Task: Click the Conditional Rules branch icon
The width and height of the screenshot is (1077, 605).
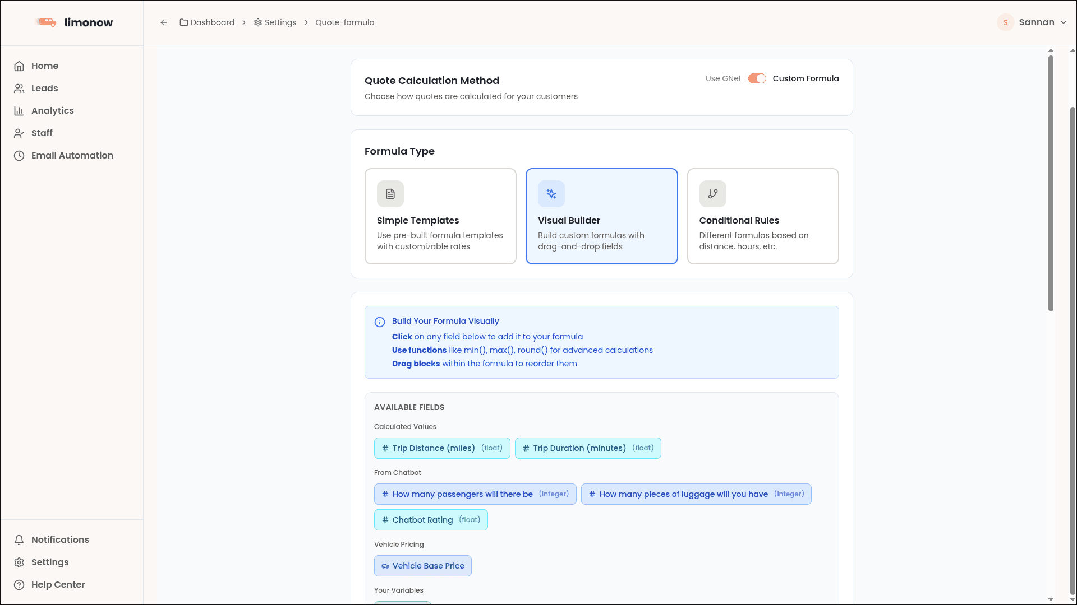Action: click(712, 194)
